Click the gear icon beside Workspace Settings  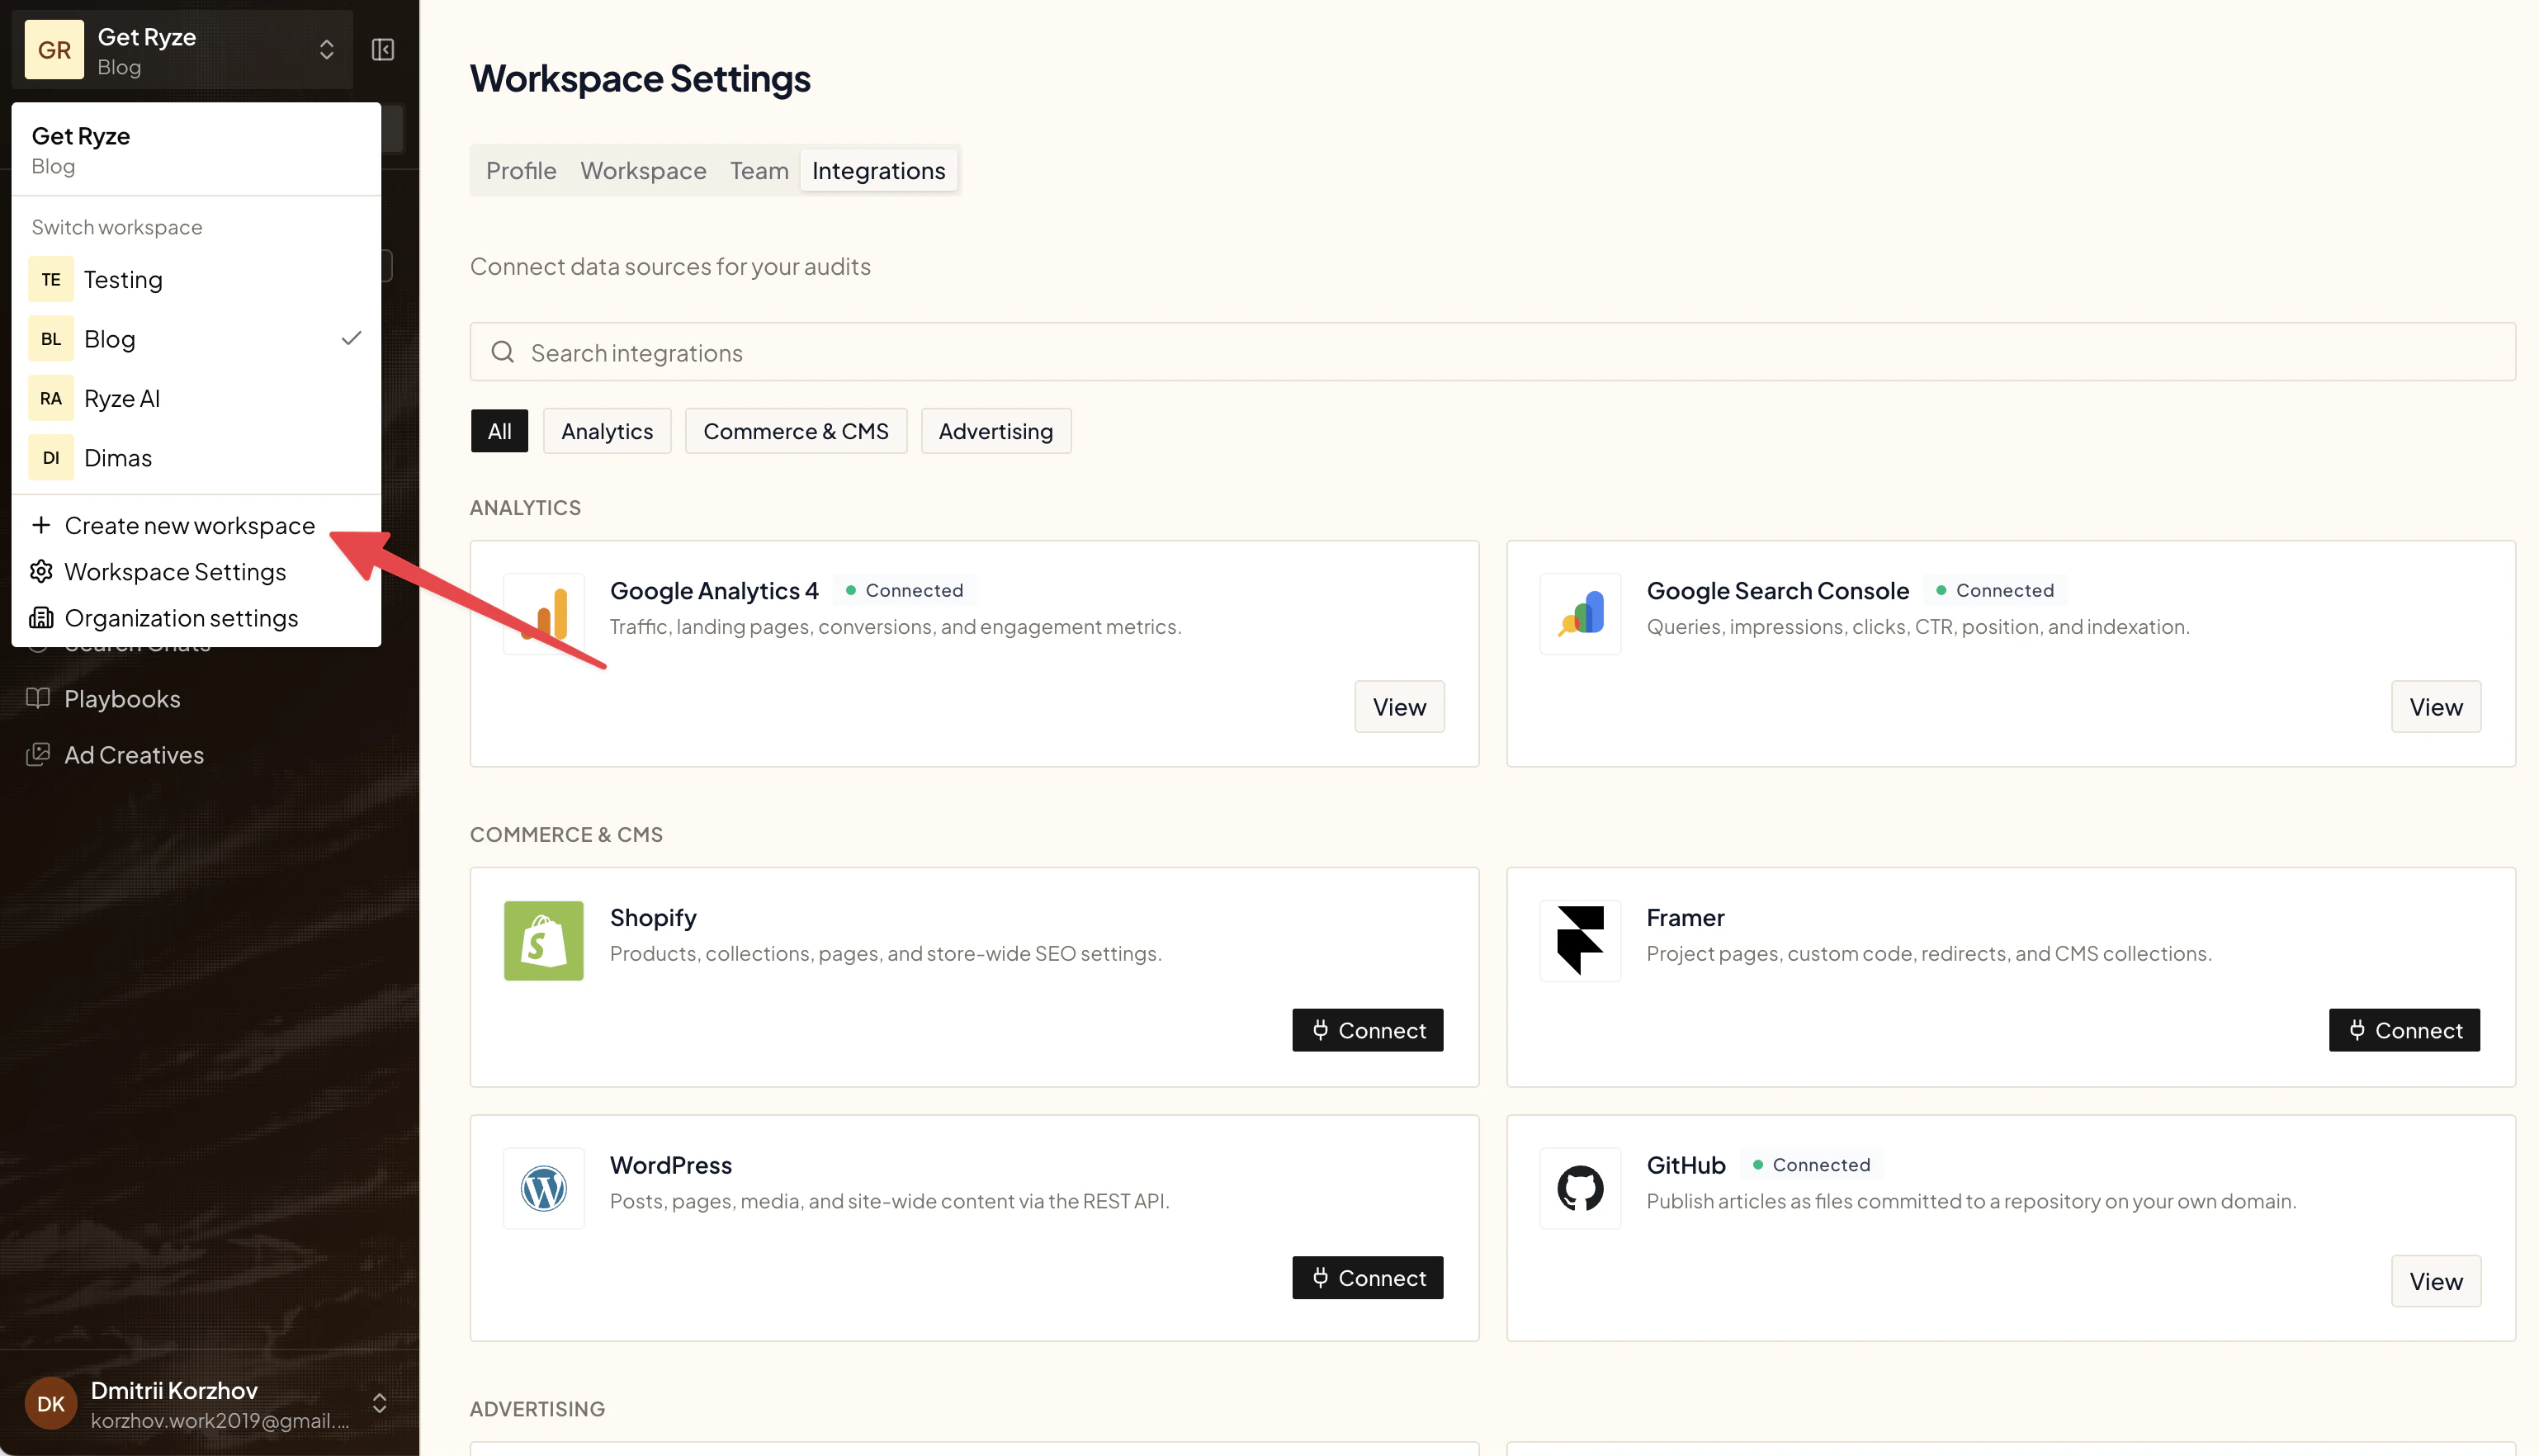[41, 572]
